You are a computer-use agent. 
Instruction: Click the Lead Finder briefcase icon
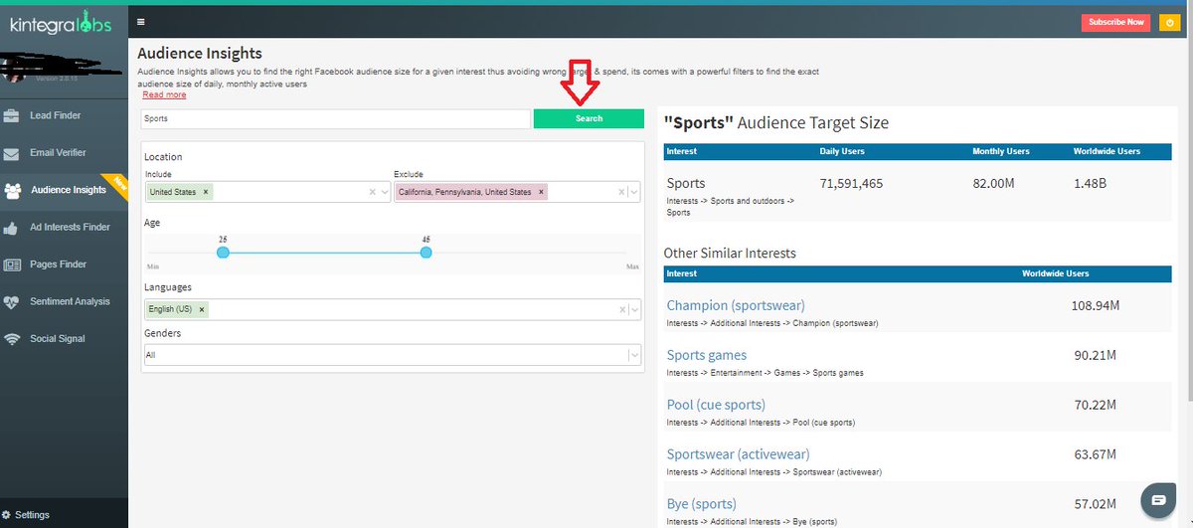[x=12, y=115]
